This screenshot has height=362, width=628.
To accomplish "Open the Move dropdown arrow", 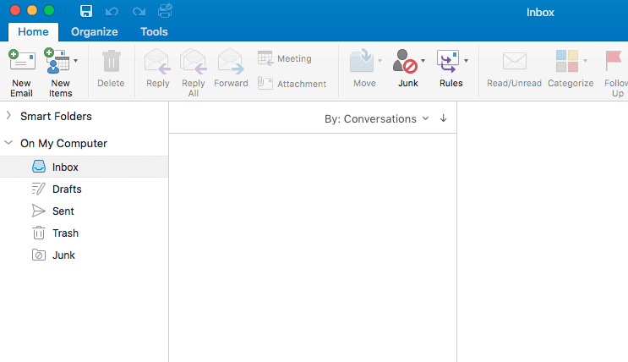I will click(380, 61).
